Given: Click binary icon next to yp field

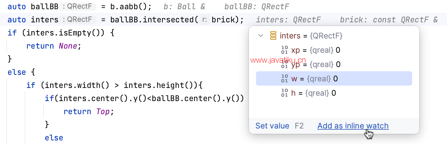Looking at the screenshot, I should [x=284, y=64].
